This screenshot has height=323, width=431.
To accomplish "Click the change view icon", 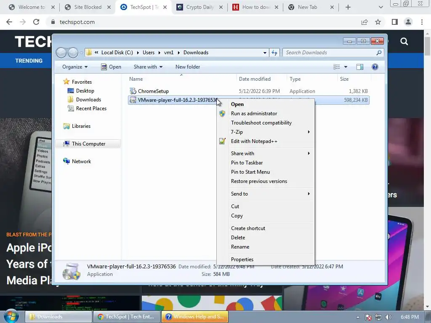I will click(x=337, y=67).
